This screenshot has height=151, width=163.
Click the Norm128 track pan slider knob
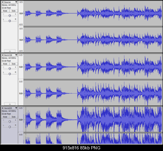10,74
